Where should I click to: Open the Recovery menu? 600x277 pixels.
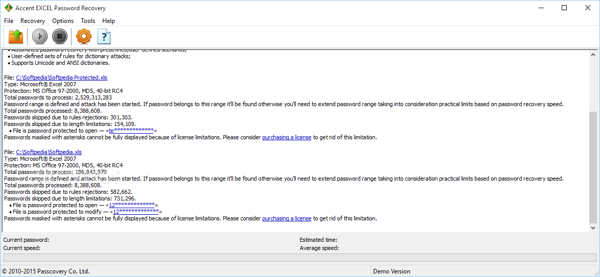pos(33,20)
